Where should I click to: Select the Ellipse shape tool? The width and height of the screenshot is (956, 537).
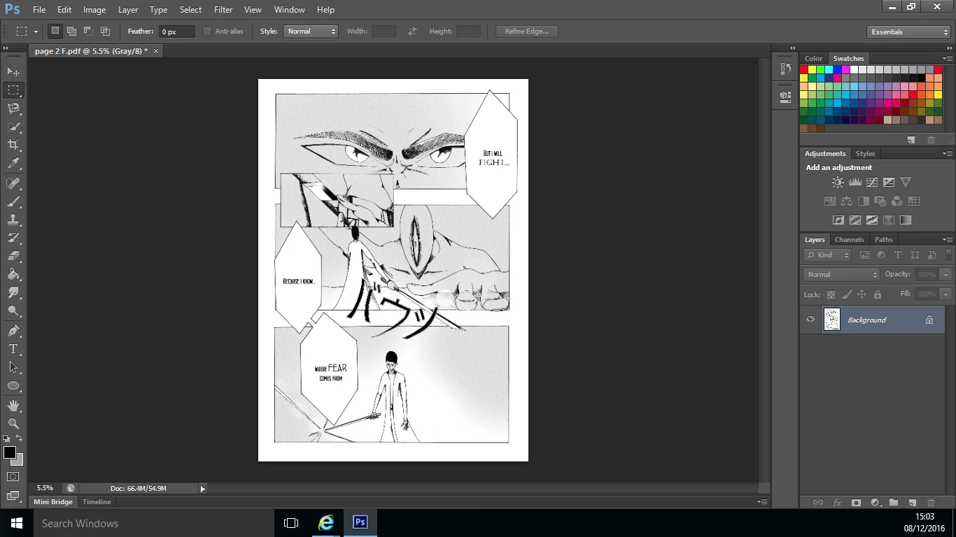(13, 385)
